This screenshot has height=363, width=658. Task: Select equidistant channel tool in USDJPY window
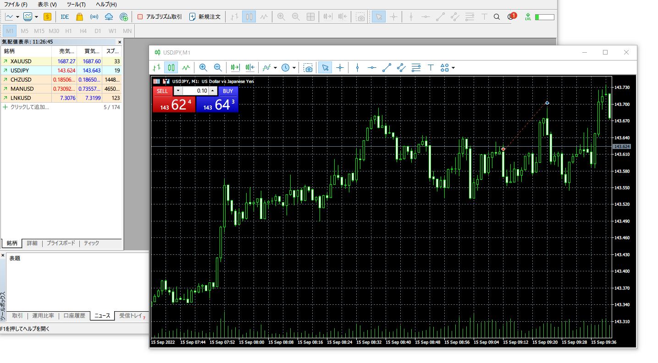click(x=401, y=68)
